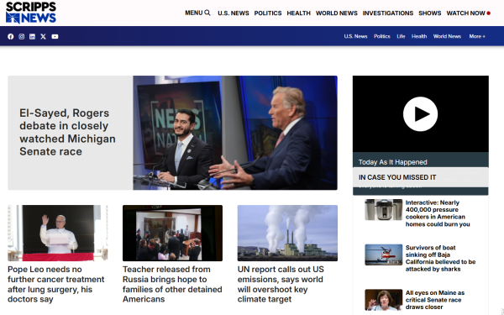Go to WORLD NEWS in the top navigation

tap(337, 13)
